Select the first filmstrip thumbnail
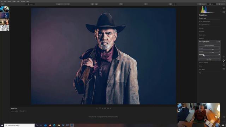Screen dimensions: 226x127 click(5, 9)
